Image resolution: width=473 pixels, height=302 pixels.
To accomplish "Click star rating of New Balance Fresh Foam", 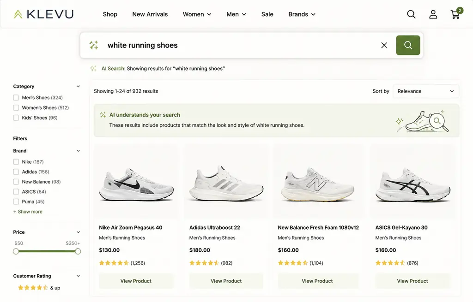I will 292,263.
